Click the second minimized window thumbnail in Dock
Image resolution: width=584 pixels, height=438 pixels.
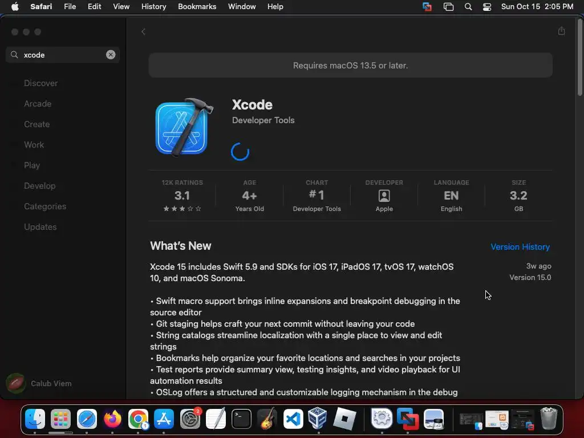pyautogui.click(x=497, y=420)
